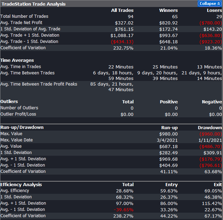Screen dimensions: 223x220
Task: Click the Avg. Efficiency label
Action: (x=15, y=191)
